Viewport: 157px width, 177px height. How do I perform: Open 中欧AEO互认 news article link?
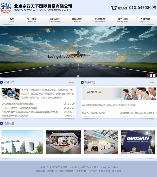[30, 112]
